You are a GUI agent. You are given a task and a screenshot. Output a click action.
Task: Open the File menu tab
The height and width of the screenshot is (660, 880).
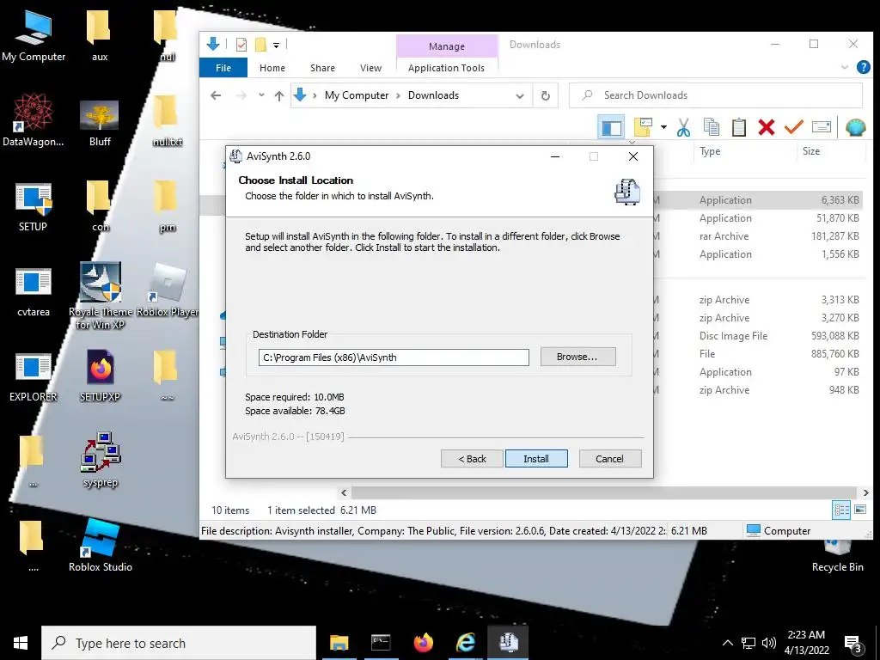coord(223,67)
